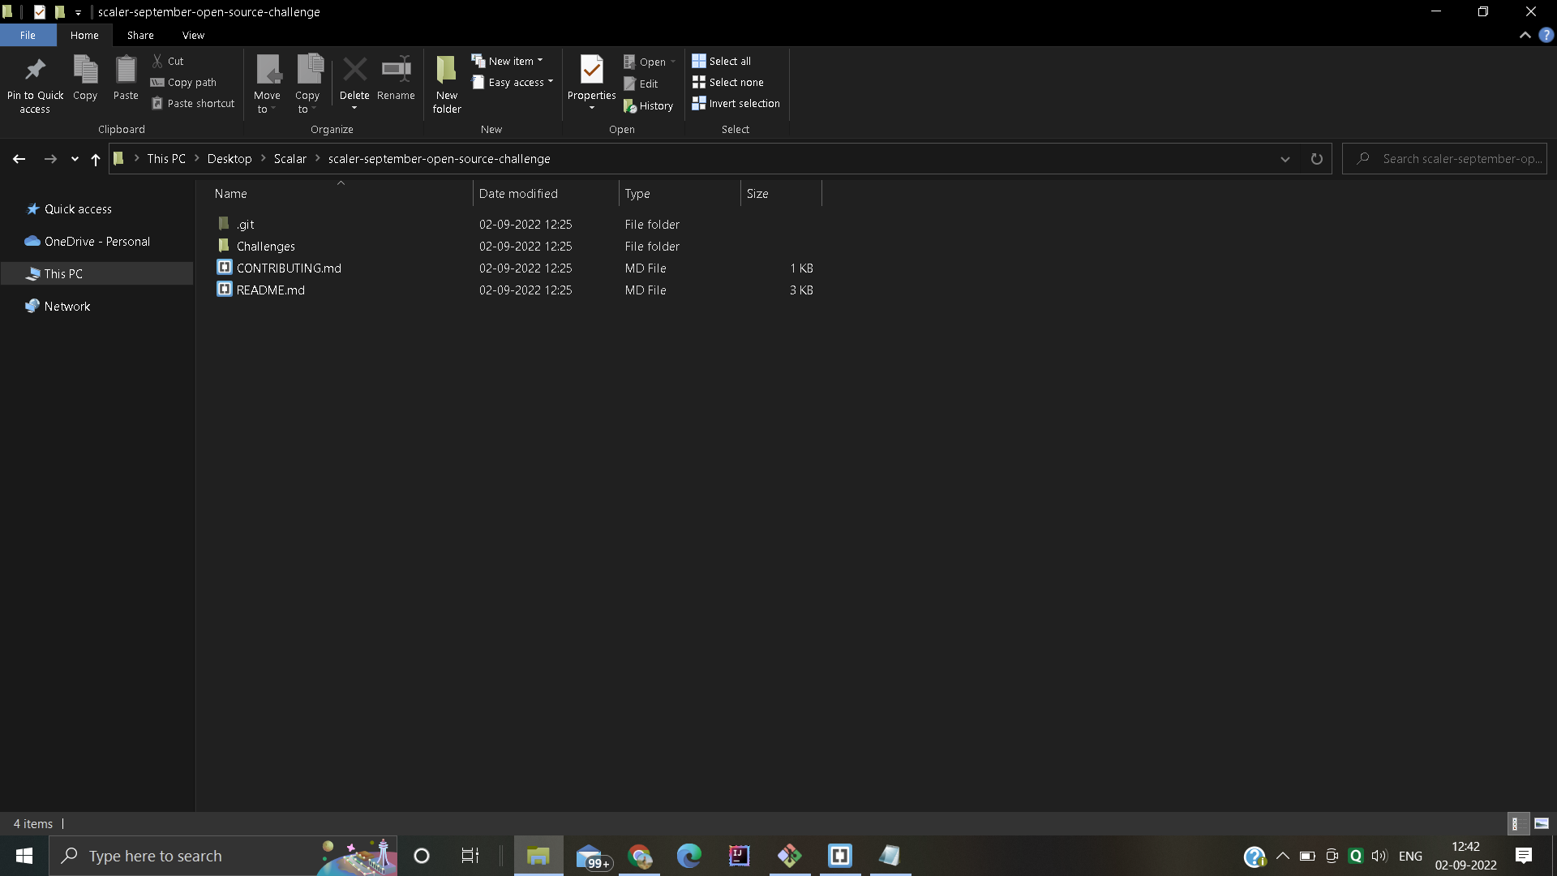The width and height of the screenshot is (1557, 876).
Task: Click Invert selection option
Action: [x=736, y=104]
